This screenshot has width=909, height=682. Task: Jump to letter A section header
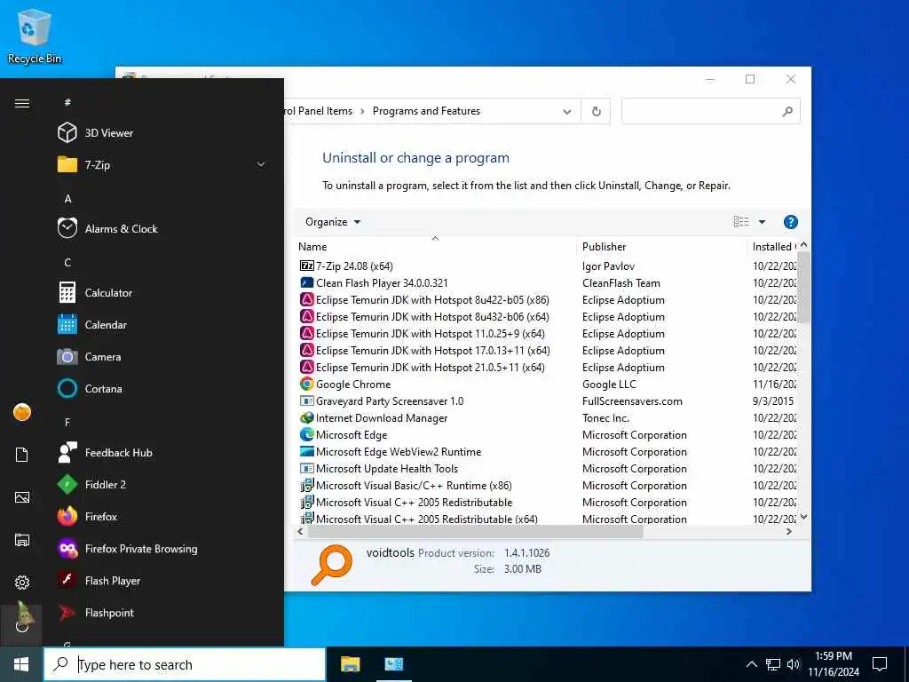67,199
